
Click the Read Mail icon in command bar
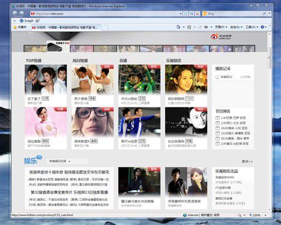click(199, 27)
